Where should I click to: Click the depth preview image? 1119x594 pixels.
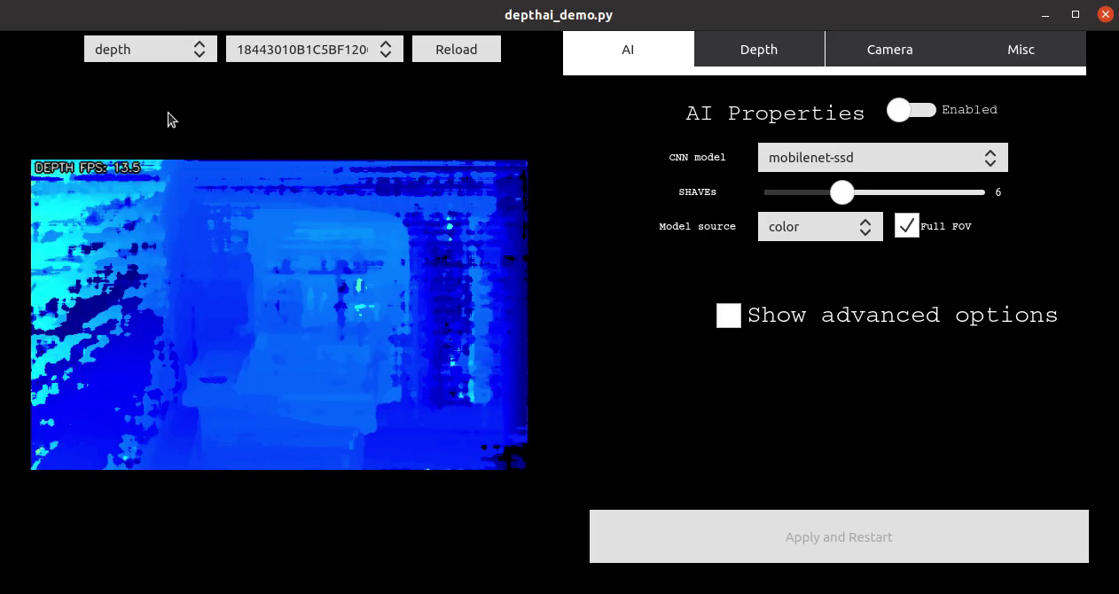[279, 315]
